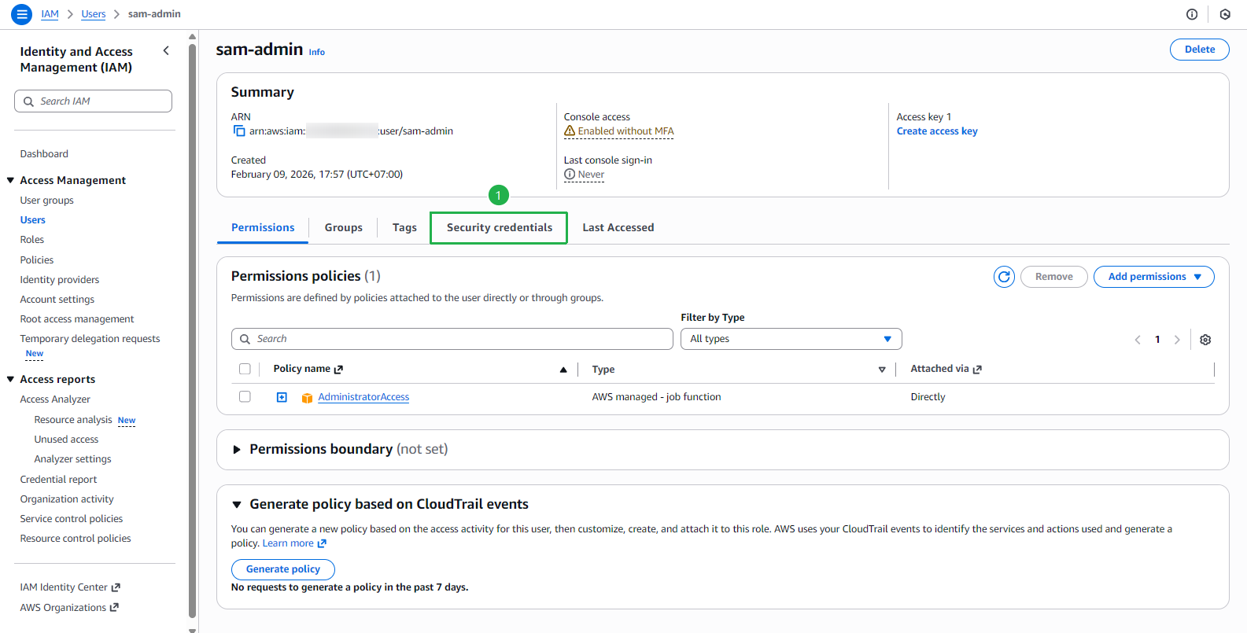Click Create access key link
This screenshot has height=633, width=1247.
(x=937, y=131)
